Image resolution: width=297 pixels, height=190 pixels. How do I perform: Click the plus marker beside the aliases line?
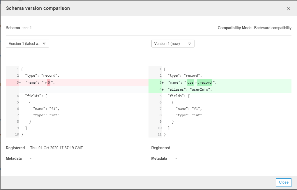click(162, 89)
